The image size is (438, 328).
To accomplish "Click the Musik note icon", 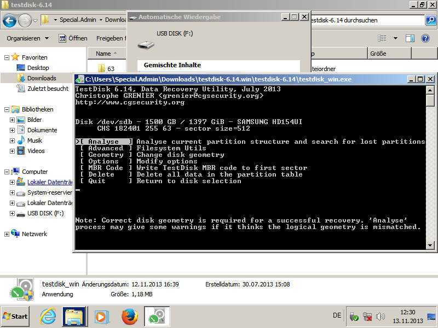I will pyautogui.click(x=21, y=140).
